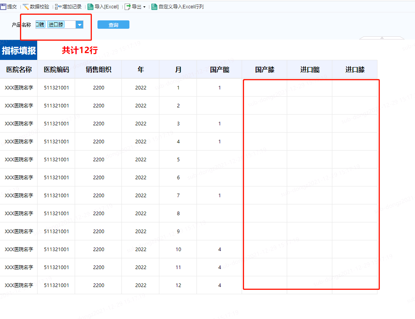The width and height of the screenshot is (415, 319).
Task: Open the 导出 dropdown arrow
Action: (x=144, y=7)
